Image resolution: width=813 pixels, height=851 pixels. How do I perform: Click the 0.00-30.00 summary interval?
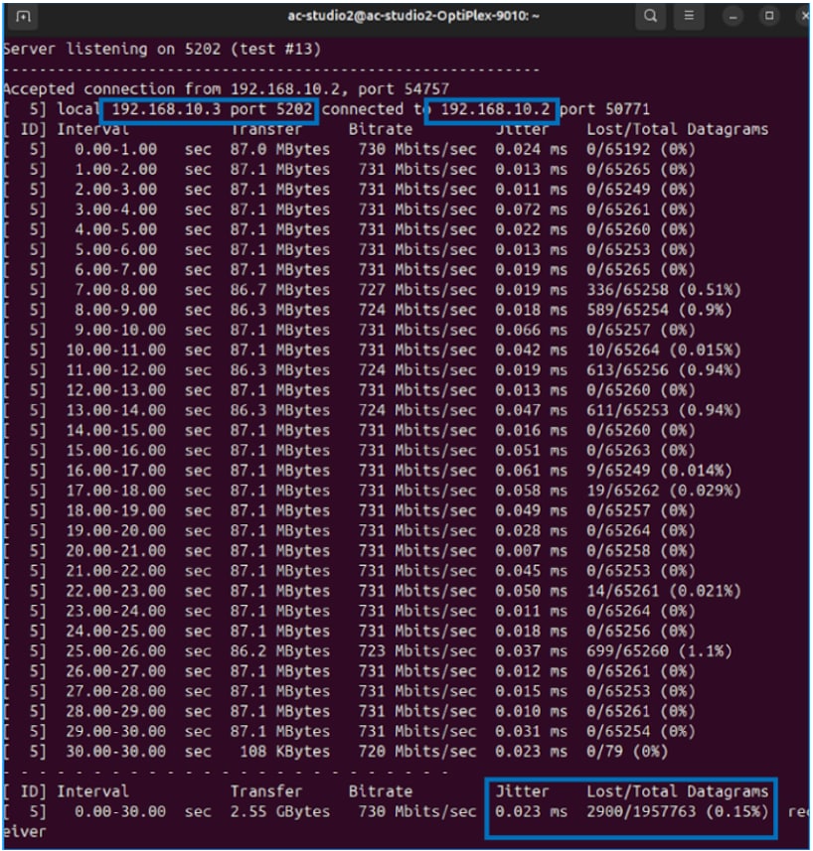coord(115,812)
